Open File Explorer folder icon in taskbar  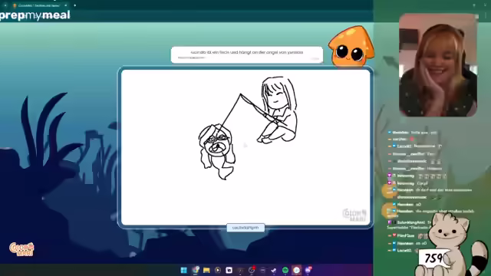click(206, 270)
